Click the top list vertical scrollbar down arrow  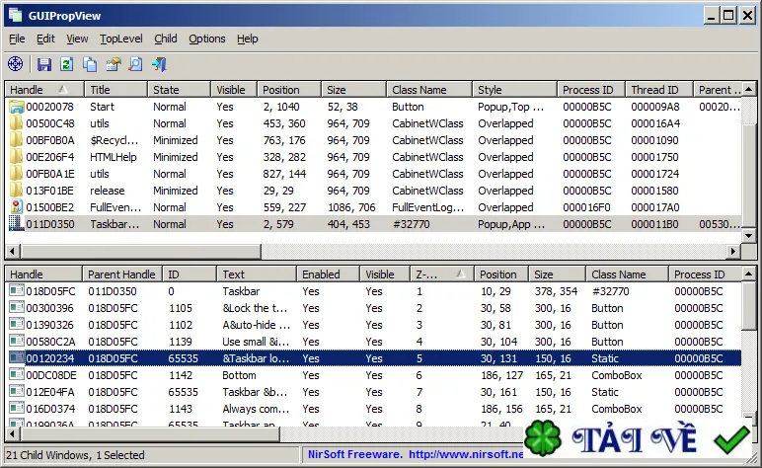[x=749, y=236]
